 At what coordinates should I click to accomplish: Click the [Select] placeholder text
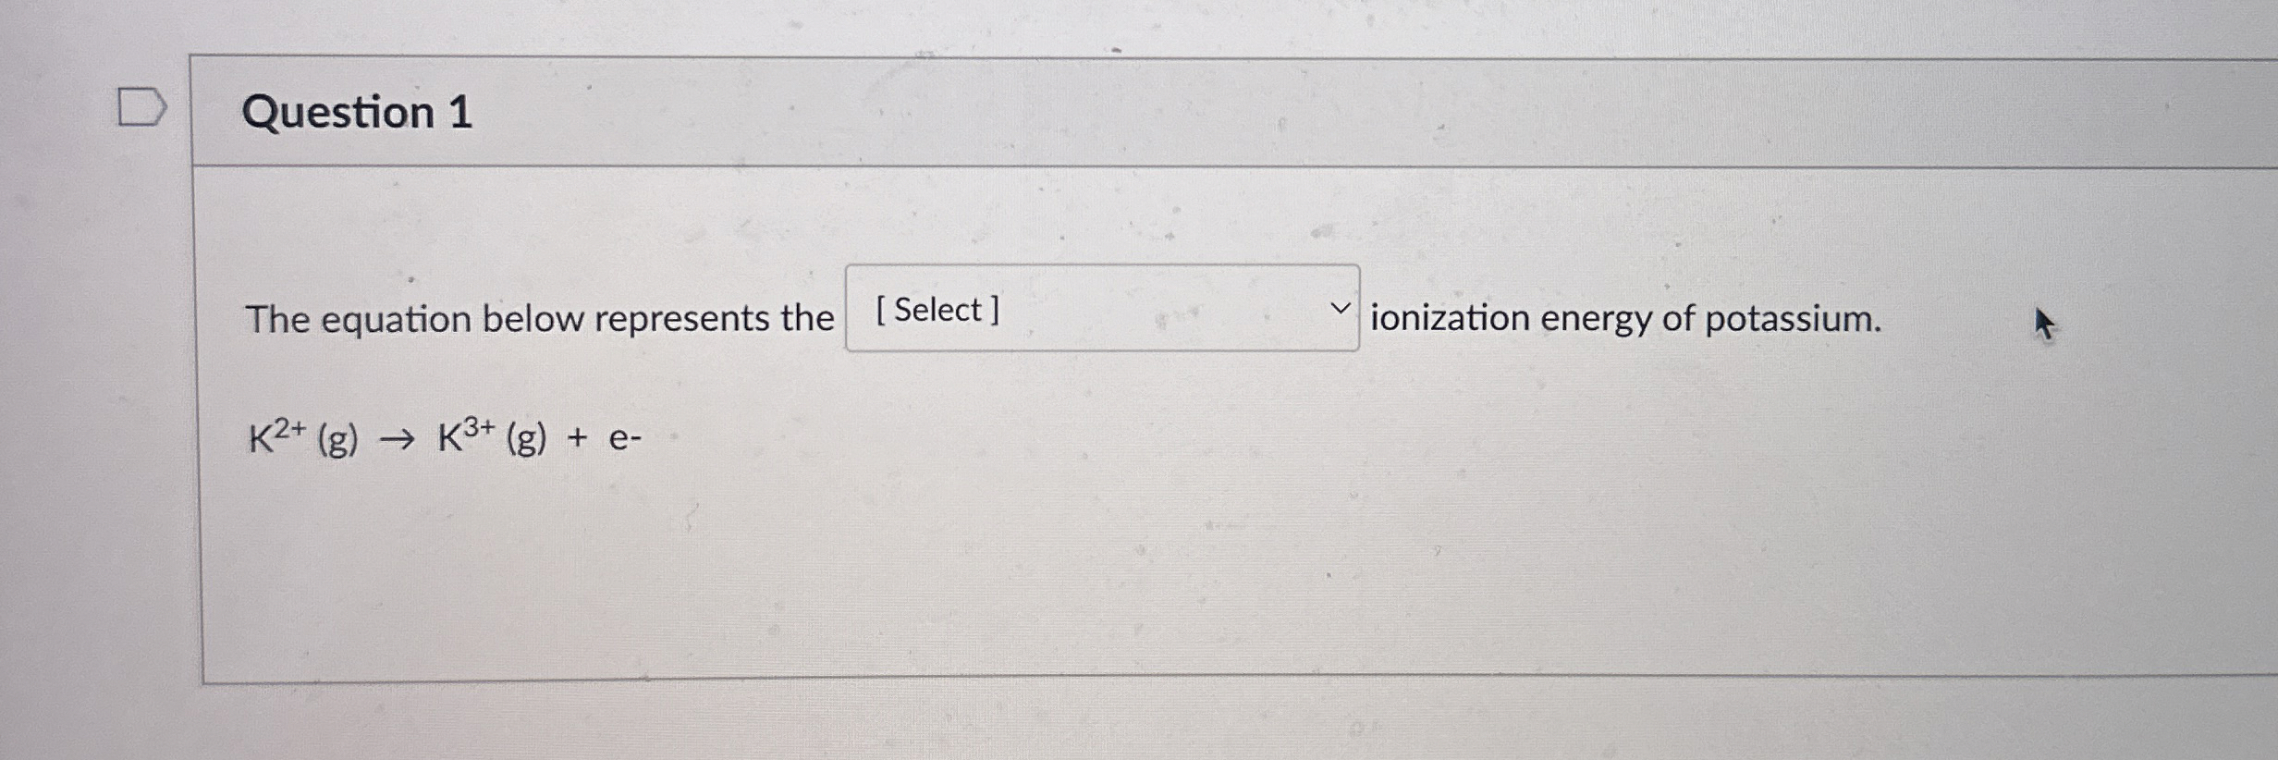pos(938,310)
